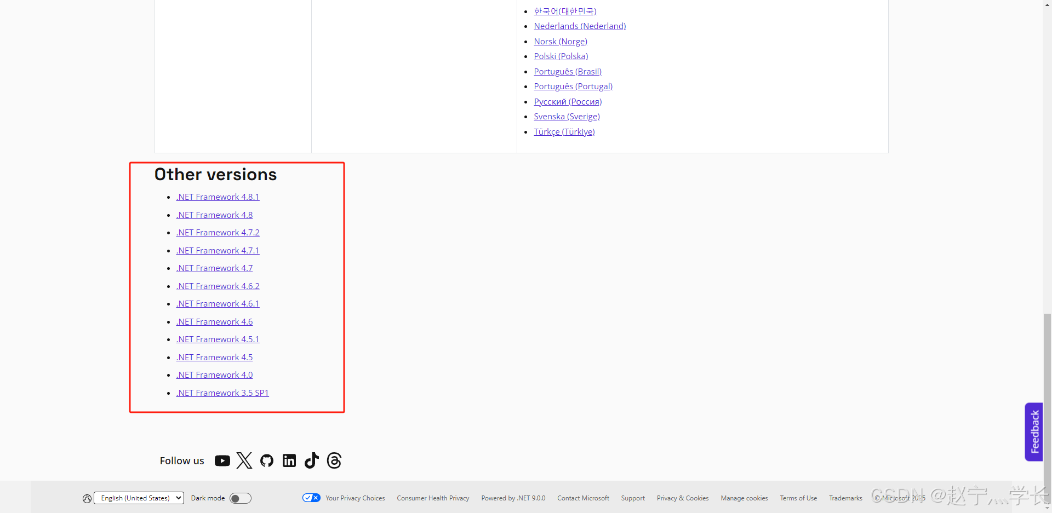This screenshot has width=1052, height=513.
Task: Click the Follow us label
Action: pos(182,461)
